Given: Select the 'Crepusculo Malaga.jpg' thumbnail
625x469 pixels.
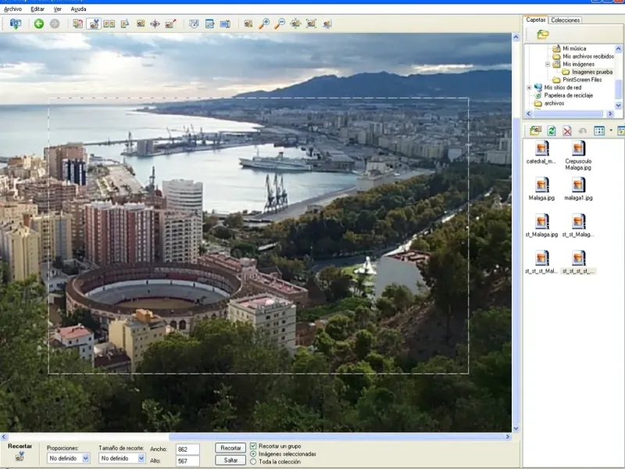Looking at the screenshot, I should point(578,149).
